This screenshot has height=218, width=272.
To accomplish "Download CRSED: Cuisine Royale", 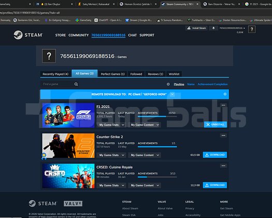I will 215,185.
